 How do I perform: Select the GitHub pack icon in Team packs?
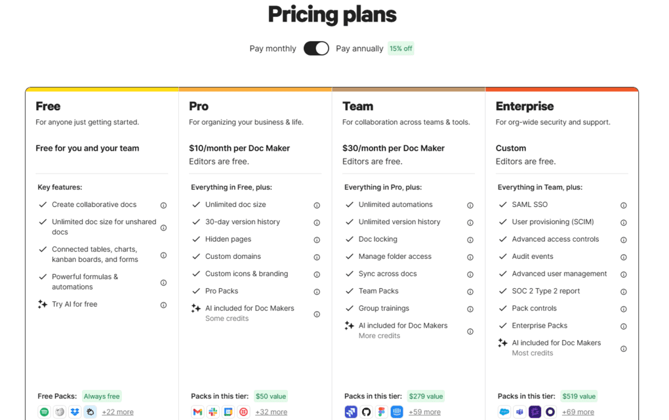[367, 411]
